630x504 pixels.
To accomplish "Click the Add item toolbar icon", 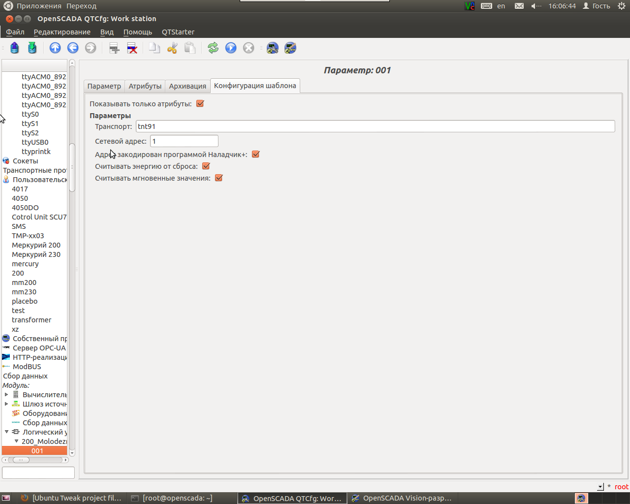I will (114, 48).
